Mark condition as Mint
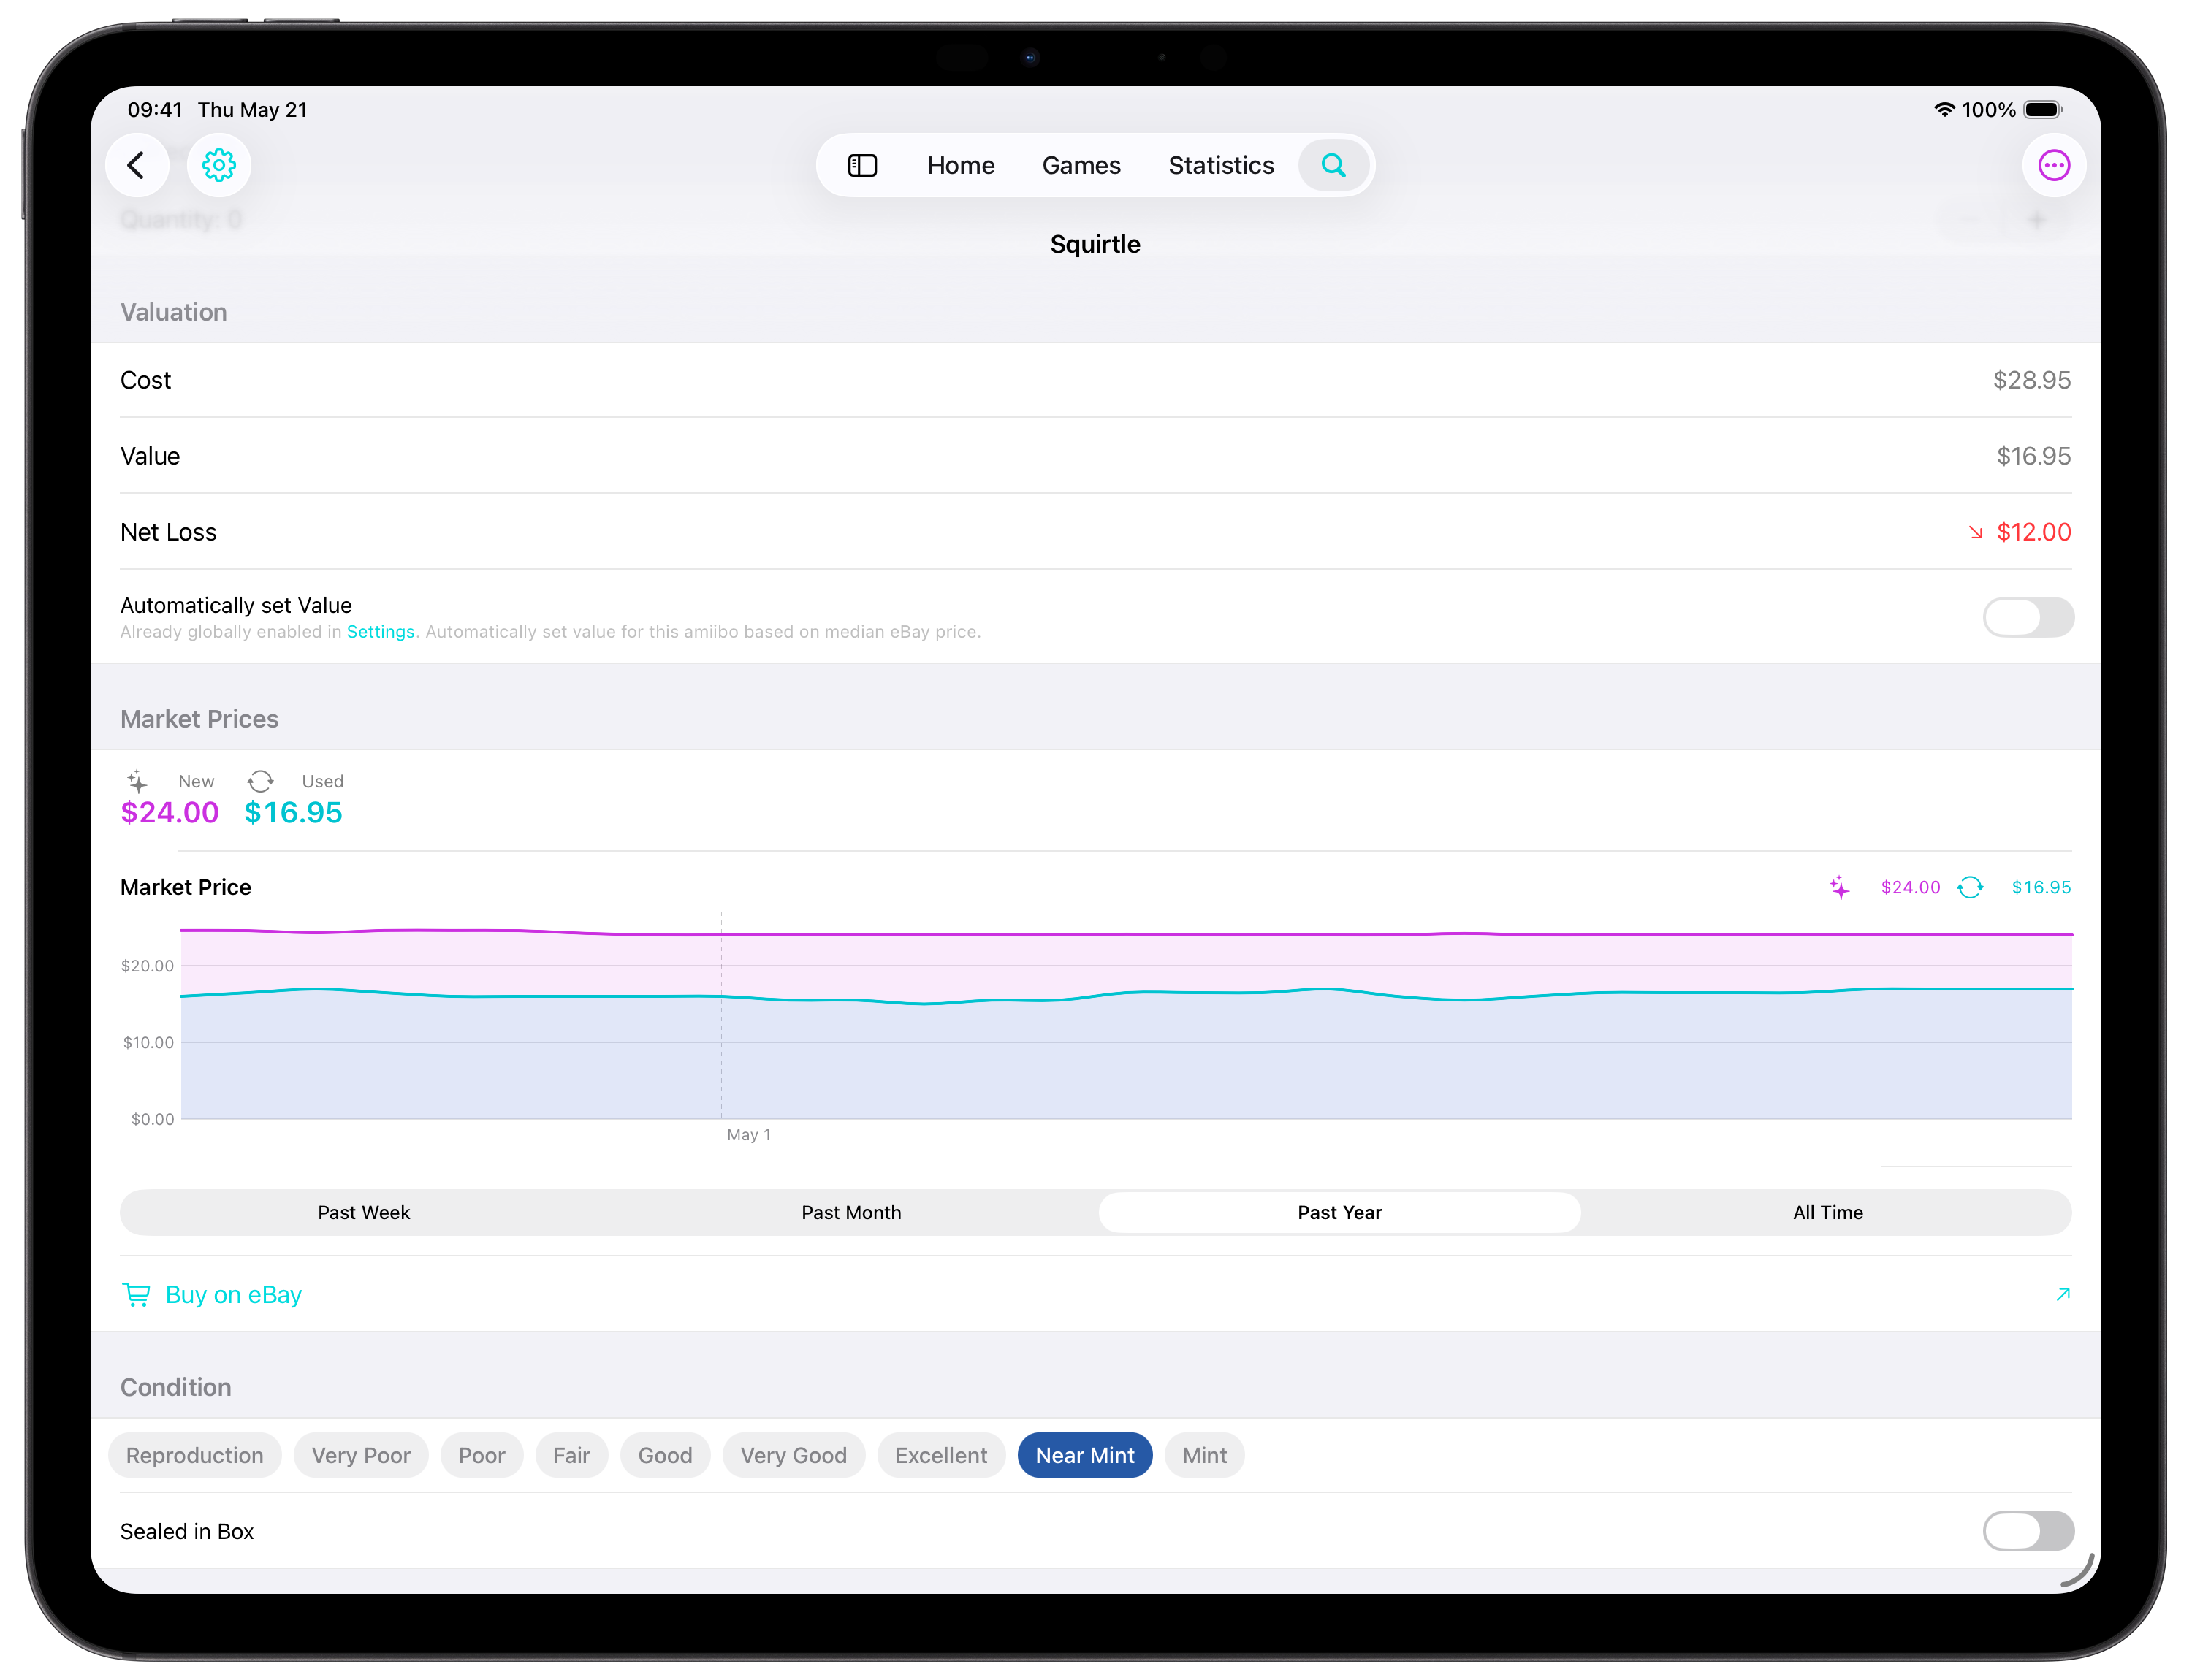Image resolution: width=2192 pixels, height=1680 pixels. point(1205,1456)
